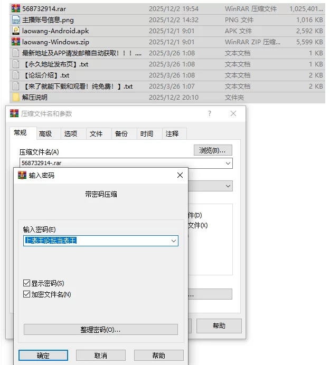Click 帮助 in the 压缩文件名和参数 dialog
This screenshot has height=365, width=330.
tap(219, 325)
